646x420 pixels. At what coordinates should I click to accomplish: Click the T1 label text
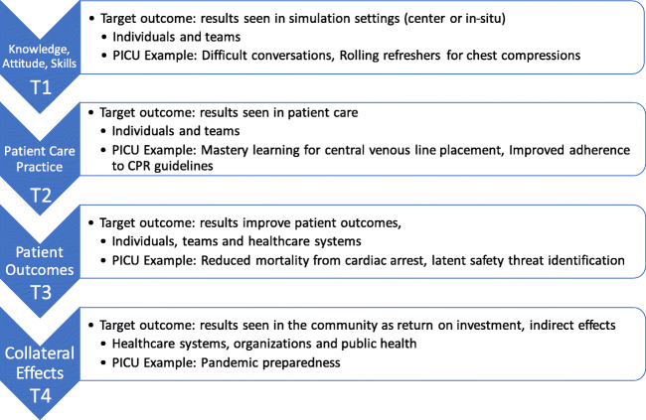tap(40, 84)
